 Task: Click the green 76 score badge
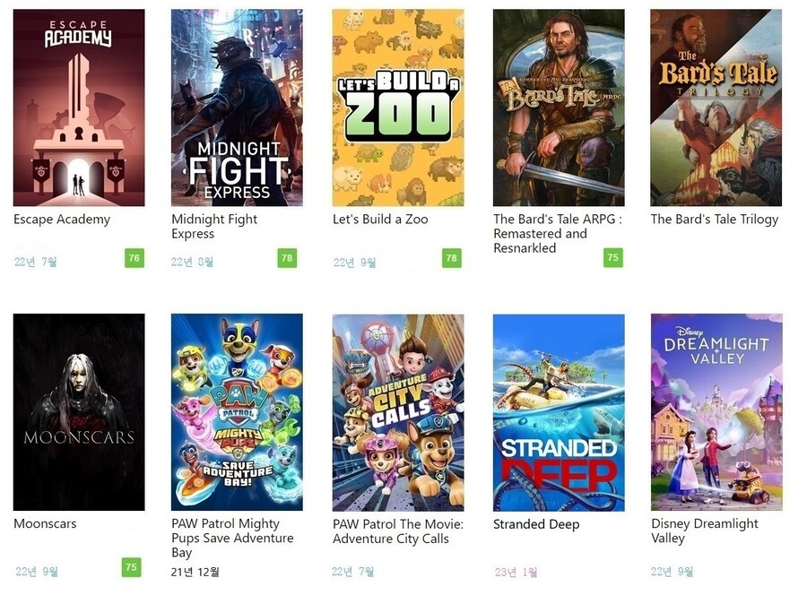[x=134, y=258]
